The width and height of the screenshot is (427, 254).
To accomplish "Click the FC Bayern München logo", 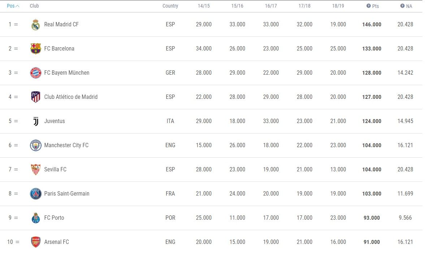I will point(36,73).
